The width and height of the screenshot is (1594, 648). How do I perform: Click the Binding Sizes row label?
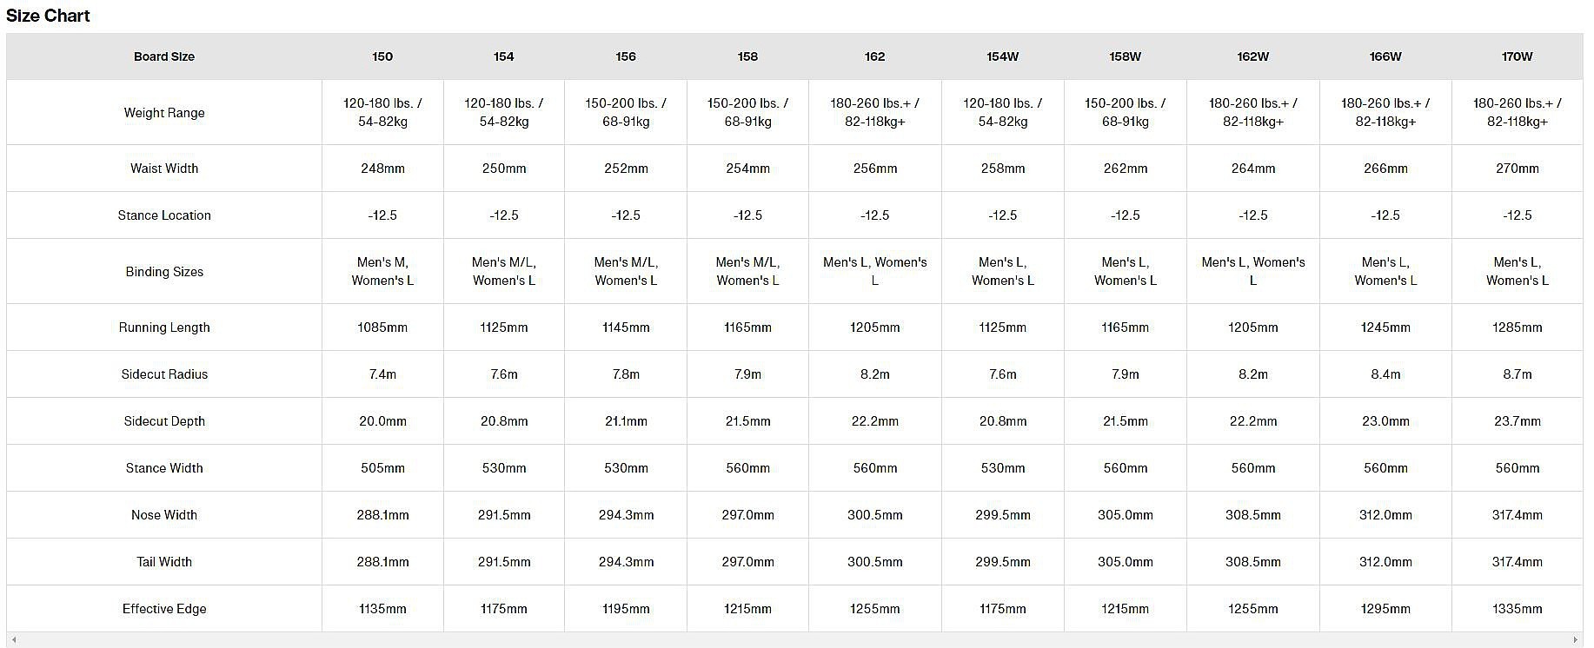tap(164, 272)
